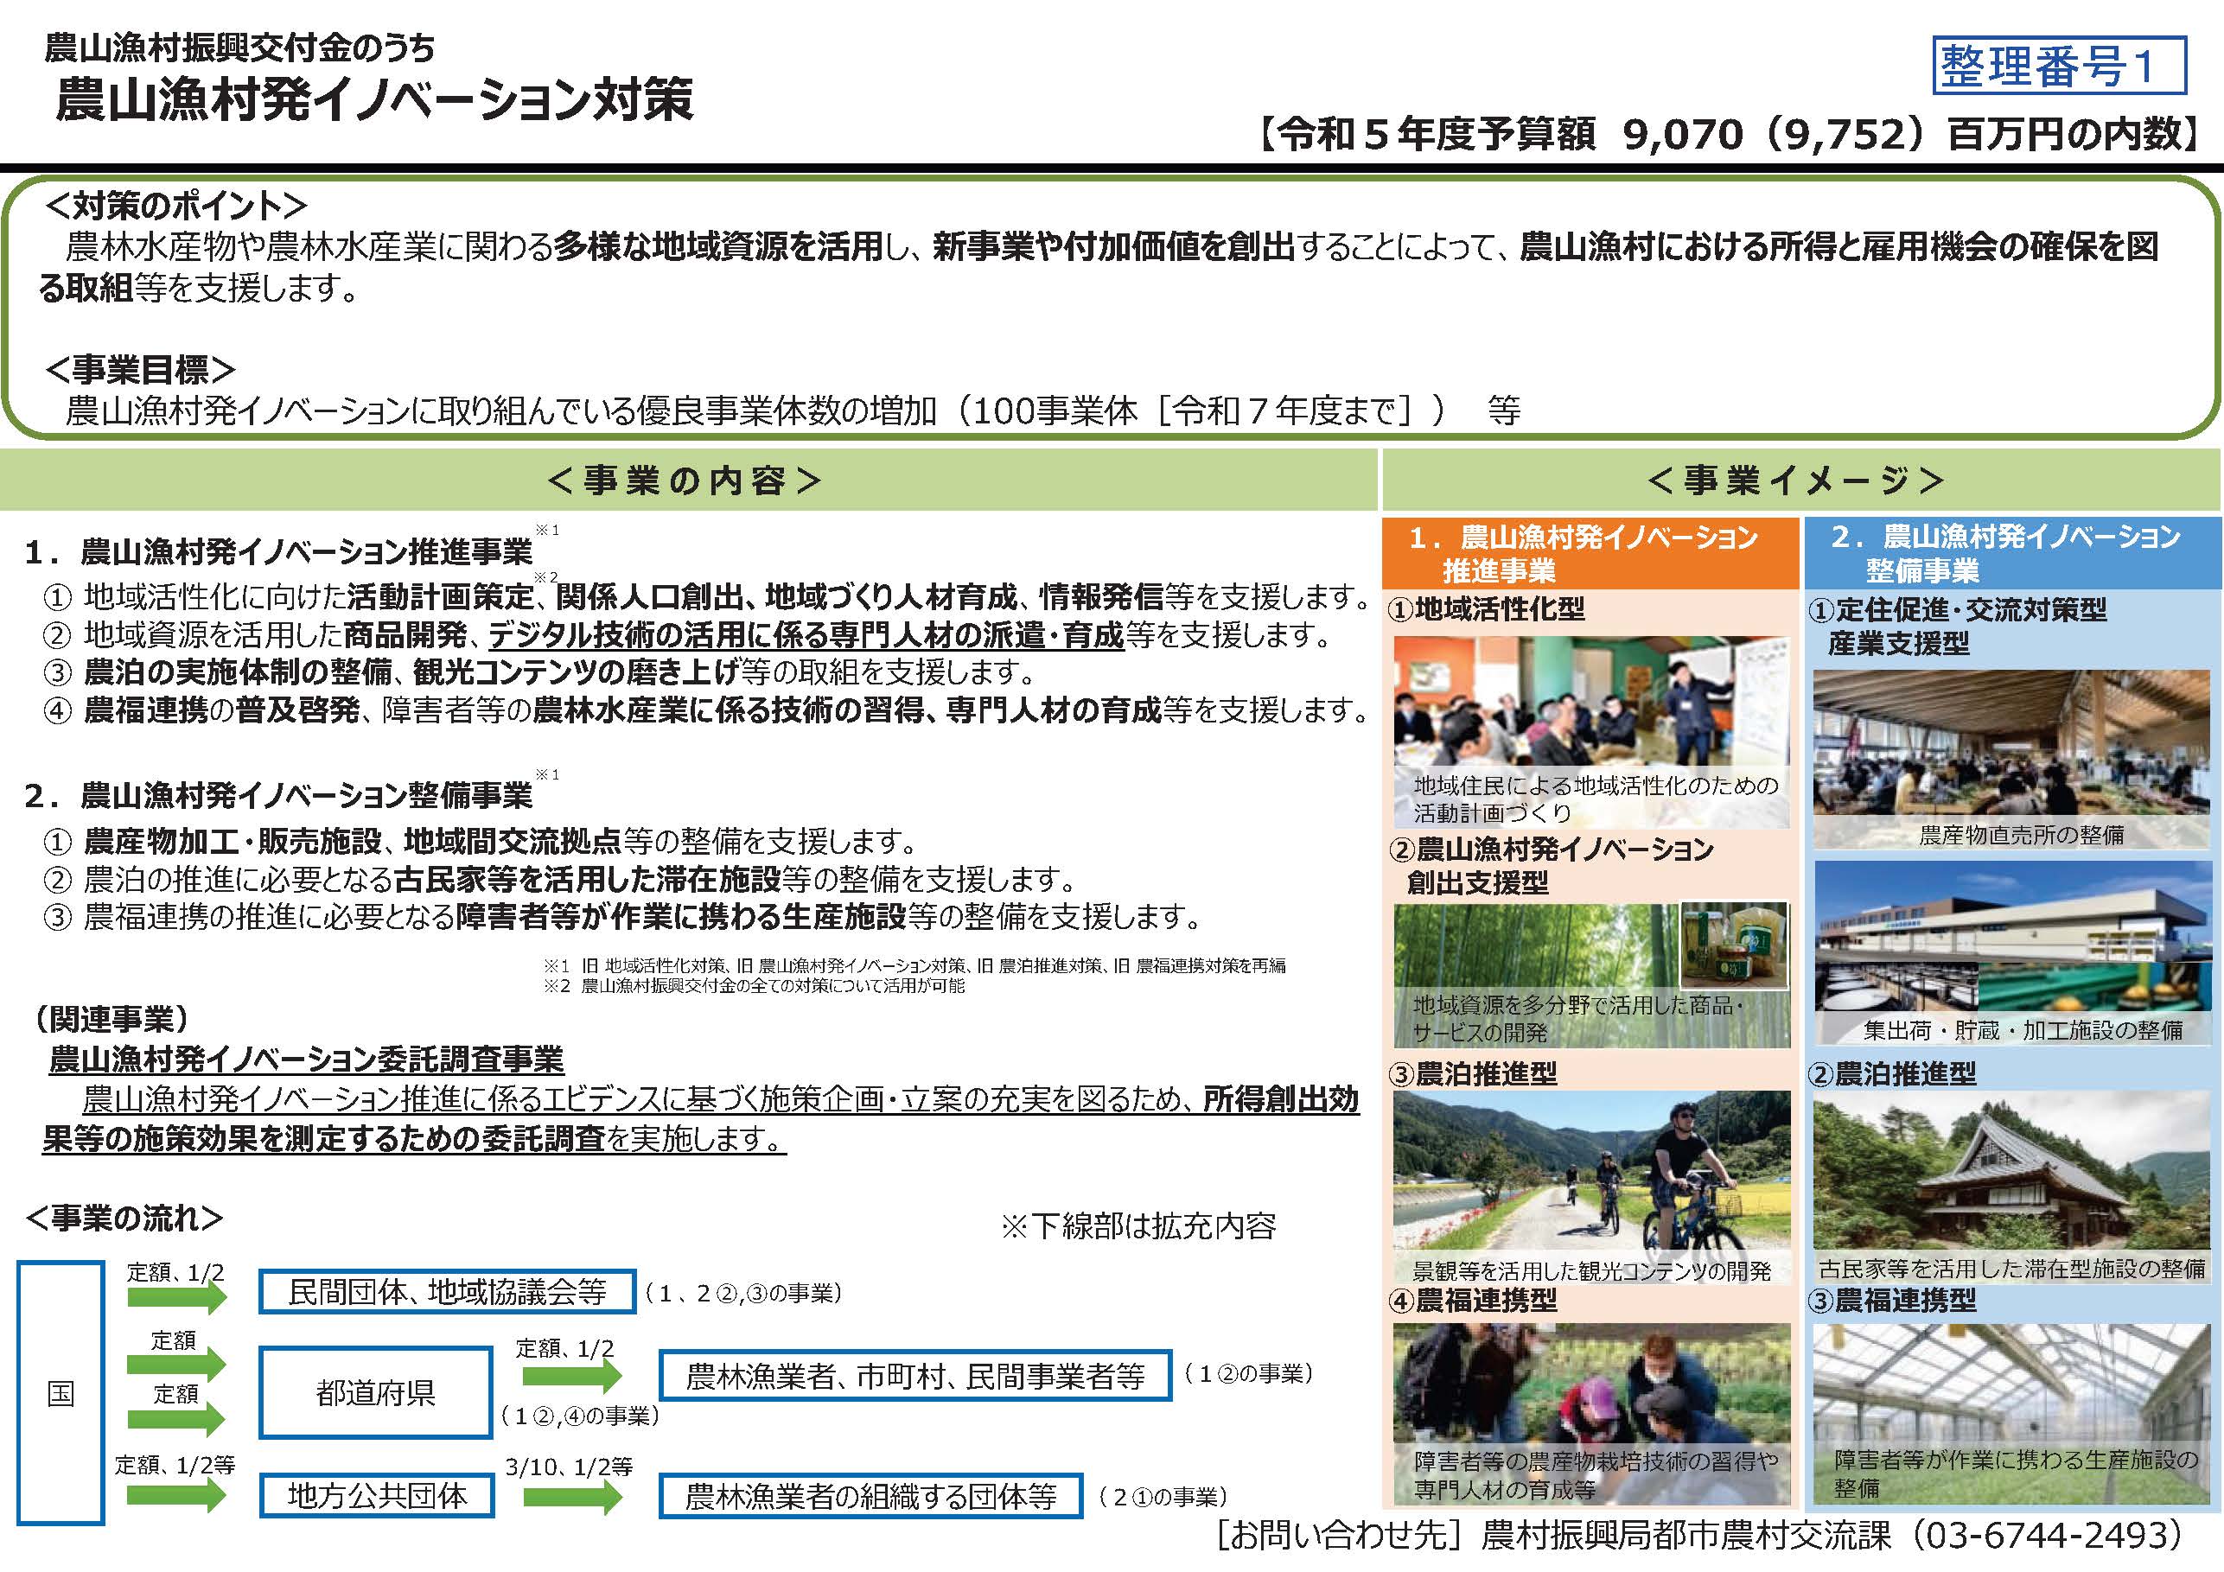This screenshot has height=1572, width=2224.
Task: Click the line starting 農福連携の普及啓発
Action: tap(706, 711)
